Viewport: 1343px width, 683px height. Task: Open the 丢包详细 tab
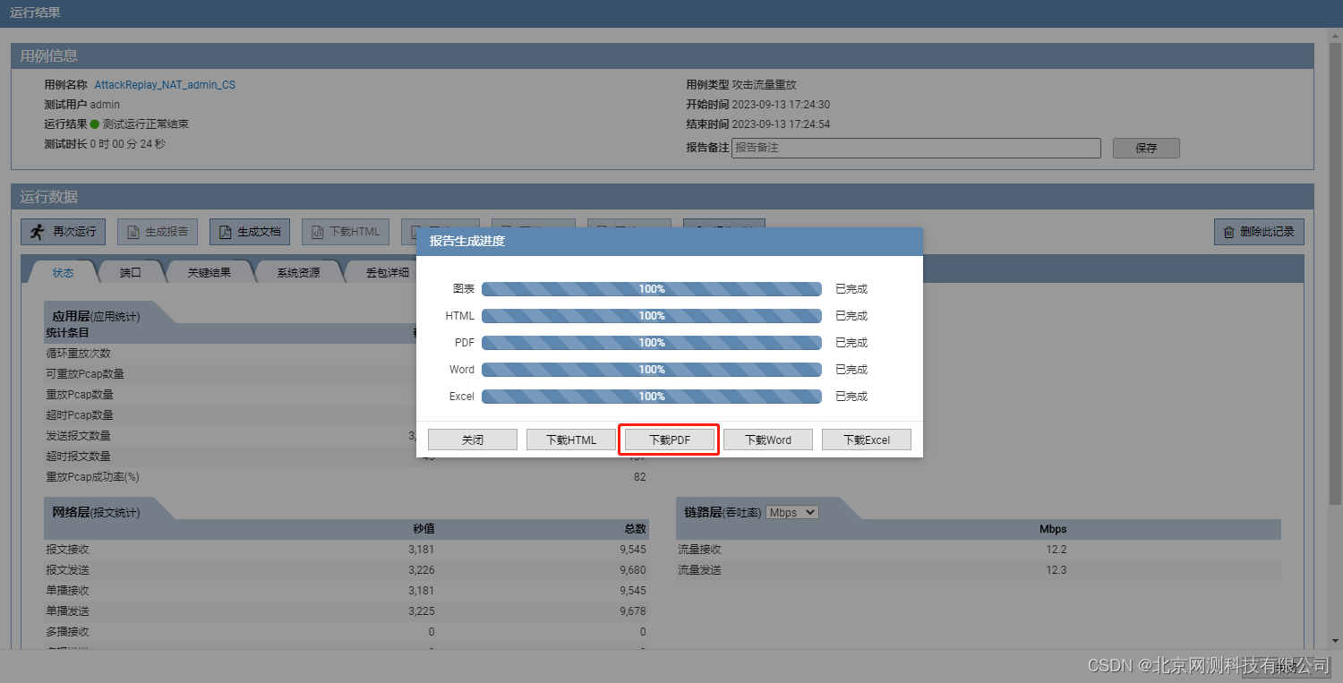coord(388,272)
